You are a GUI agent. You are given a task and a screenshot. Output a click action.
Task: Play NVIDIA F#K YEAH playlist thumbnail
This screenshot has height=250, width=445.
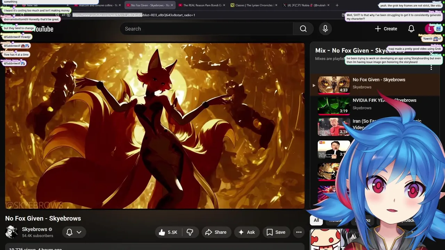coord(334,106)
